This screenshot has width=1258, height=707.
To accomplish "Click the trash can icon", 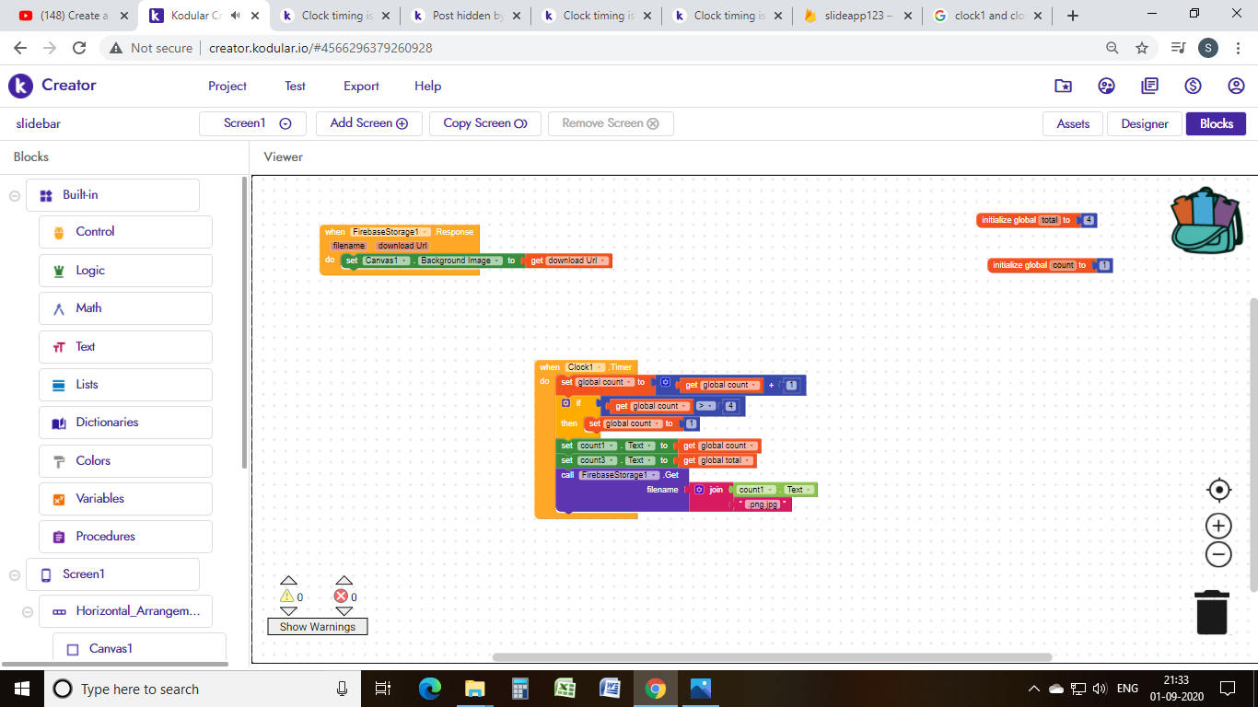I will coord(1212,612).
